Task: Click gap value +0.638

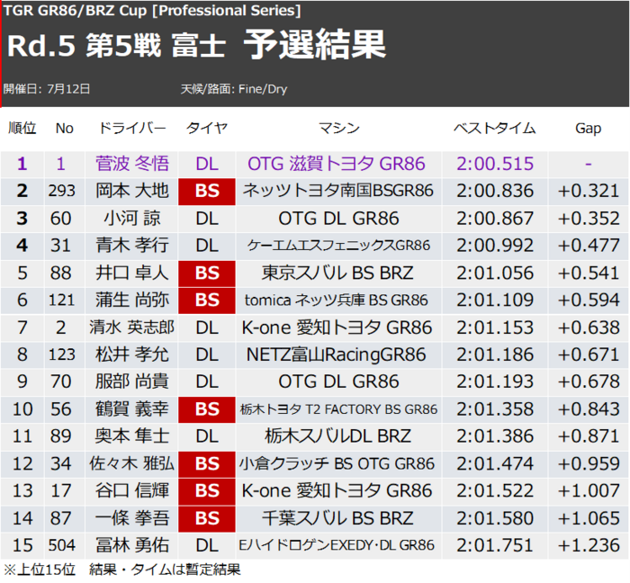Action: tap(589, 327)
